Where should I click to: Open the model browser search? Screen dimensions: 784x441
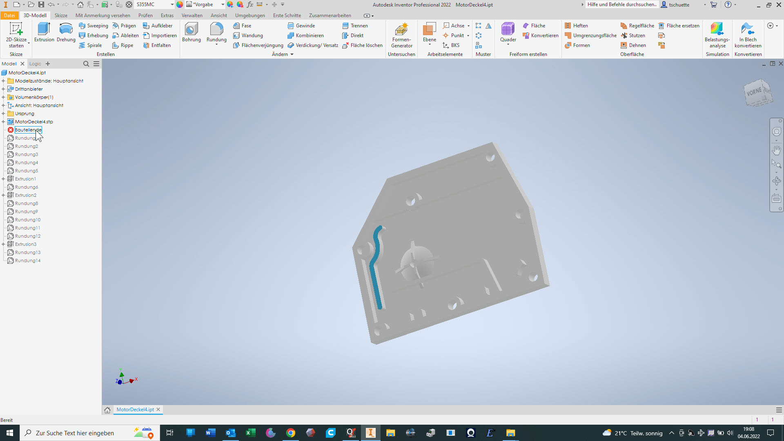[86, 64]
